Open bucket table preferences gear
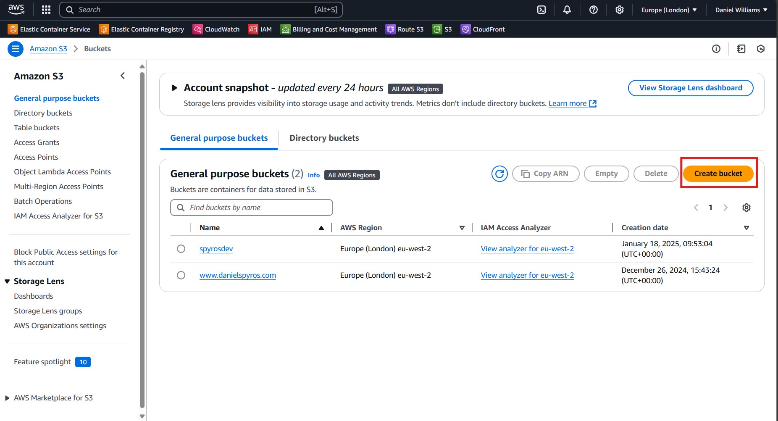The height and width of the screenshot is (421, 778). 746,208
